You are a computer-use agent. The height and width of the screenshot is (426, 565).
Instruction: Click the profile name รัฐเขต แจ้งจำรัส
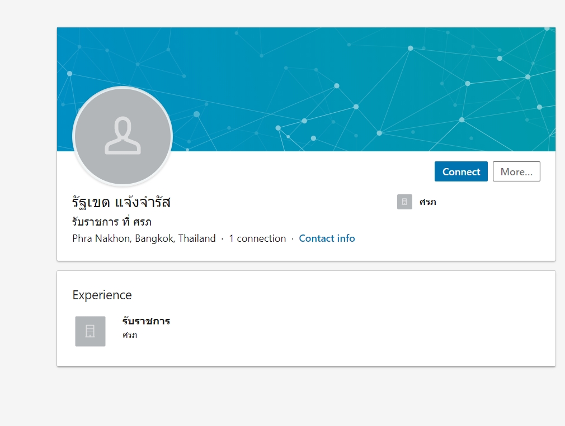click(x=121, y=202)
